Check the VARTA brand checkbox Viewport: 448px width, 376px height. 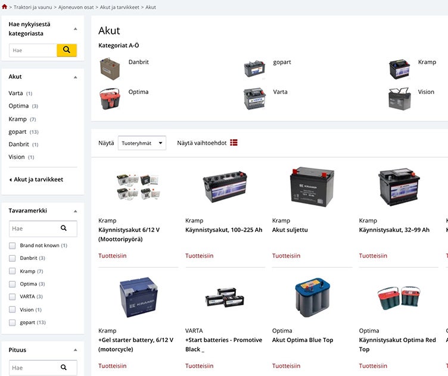(13, 297)
